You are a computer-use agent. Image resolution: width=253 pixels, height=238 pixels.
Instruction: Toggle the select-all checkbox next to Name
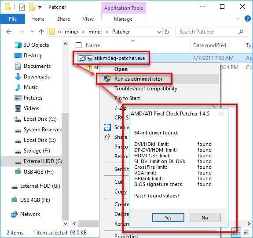pyautogui.click(x=78, y=45)
